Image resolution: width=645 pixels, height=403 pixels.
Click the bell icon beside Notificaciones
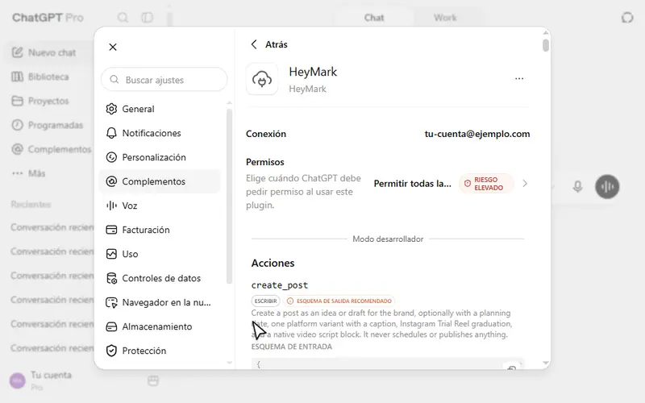pos(111,133)
